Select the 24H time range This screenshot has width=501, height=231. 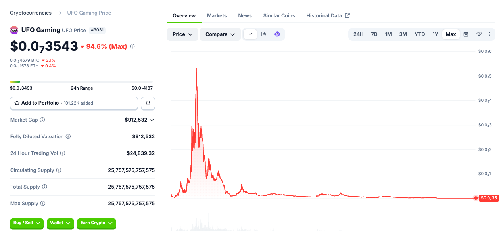pyautogui.click(x=358, y=34)
